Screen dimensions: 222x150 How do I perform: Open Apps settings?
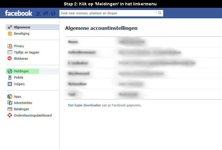(x=17, y=97)
